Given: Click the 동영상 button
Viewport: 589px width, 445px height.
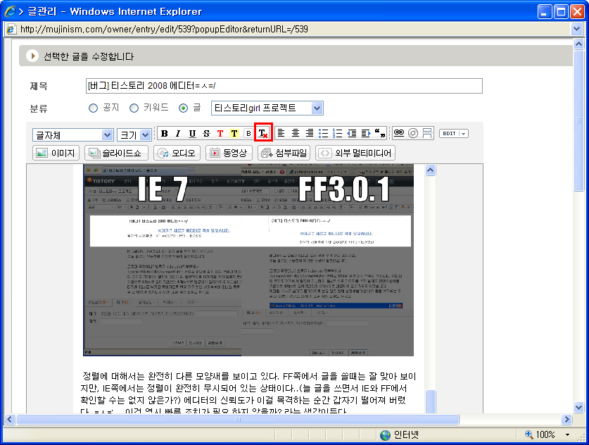Looking at the screenshot, I should [229, 153].
